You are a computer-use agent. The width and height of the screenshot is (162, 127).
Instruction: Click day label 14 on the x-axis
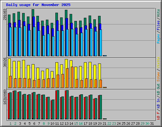click(71, 124)
